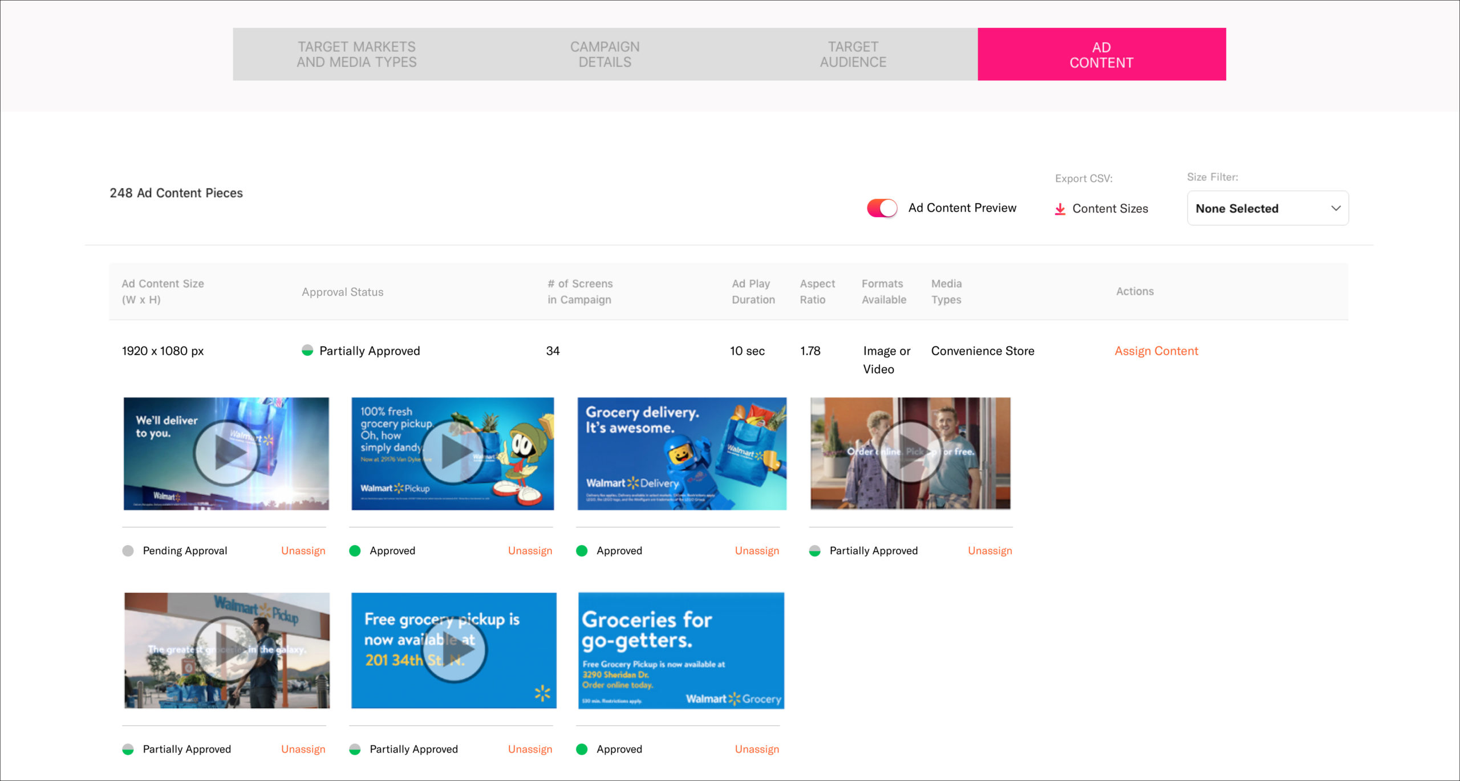
Task: Unassign the Pending Approval ad
Action: pyautogui.click(x=303, y=551)
